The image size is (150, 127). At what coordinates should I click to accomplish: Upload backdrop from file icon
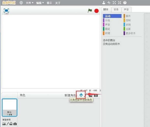11,124
